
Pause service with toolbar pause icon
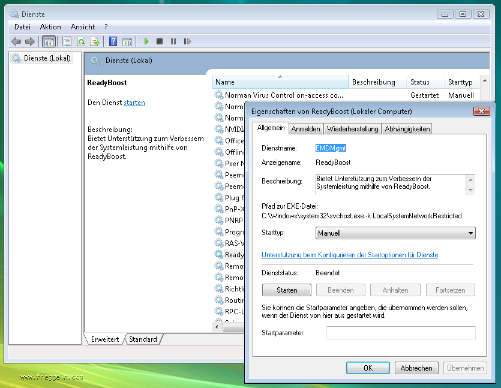point(173,41)
